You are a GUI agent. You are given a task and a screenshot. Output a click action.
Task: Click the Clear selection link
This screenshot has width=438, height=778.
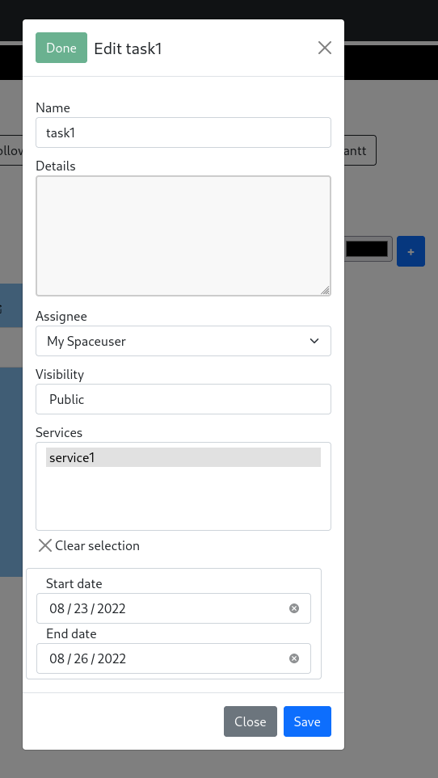(x=97, y=545)
